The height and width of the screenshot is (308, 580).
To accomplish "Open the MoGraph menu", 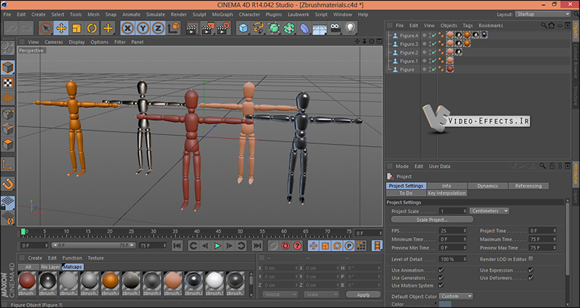I will [223, 14].
